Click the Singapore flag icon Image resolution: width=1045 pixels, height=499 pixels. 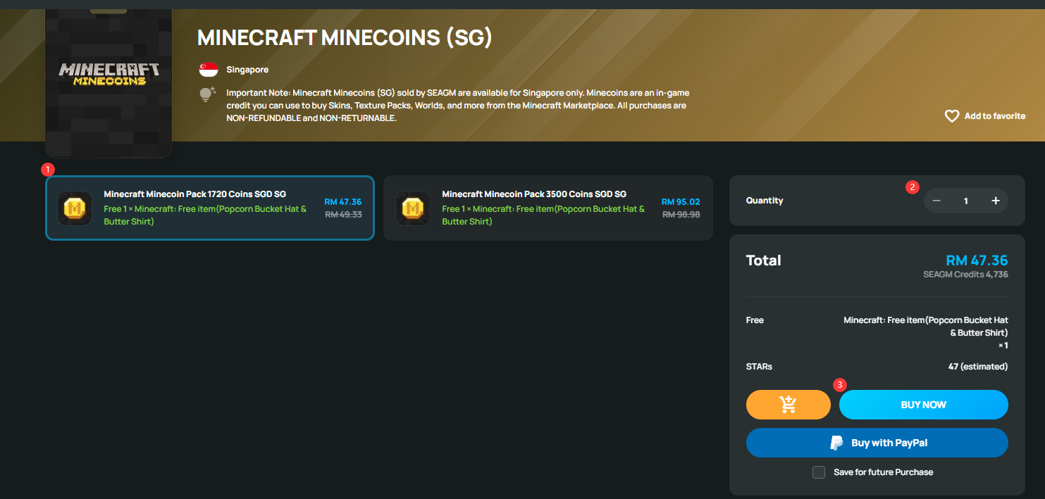pos(209,70)
